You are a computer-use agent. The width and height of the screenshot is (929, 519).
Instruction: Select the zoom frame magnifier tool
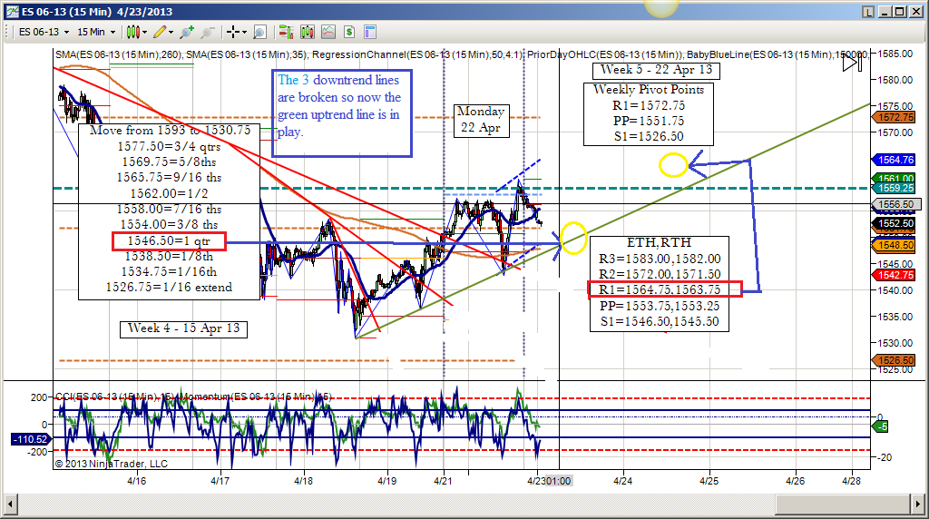pos(259,32)
